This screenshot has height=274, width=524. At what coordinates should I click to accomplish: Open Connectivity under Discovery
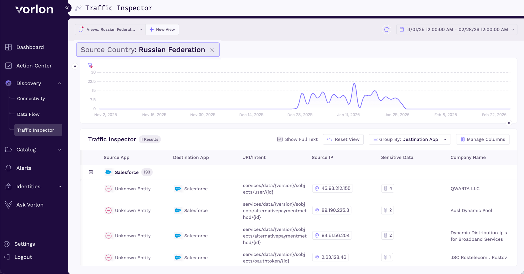[x=31, y=99]
